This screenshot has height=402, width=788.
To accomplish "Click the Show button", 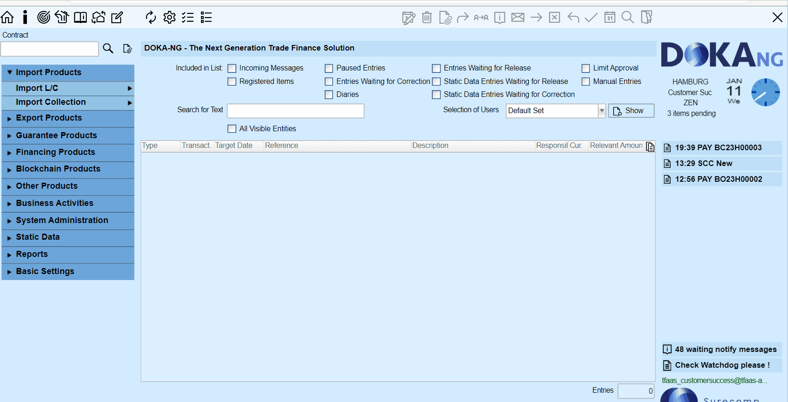I will 631,111.
